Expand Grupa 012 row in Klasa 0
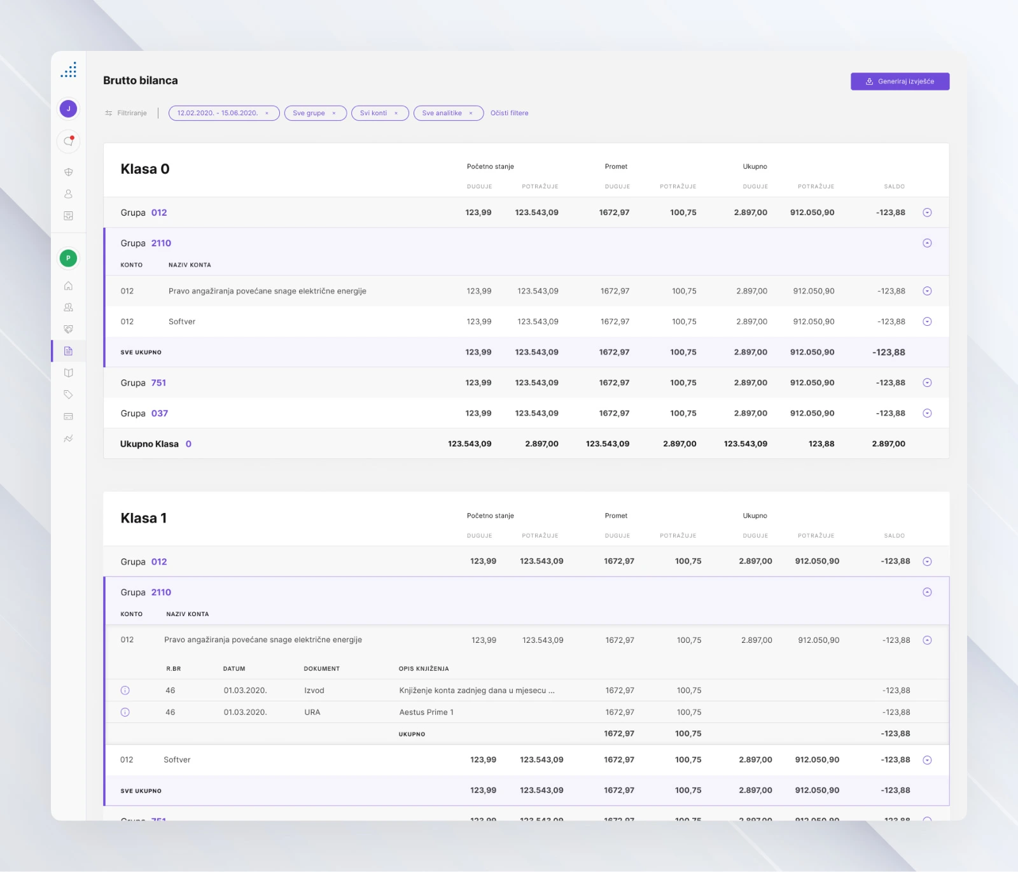Viewport: 1018px width, 872px height. pos(927,213)
